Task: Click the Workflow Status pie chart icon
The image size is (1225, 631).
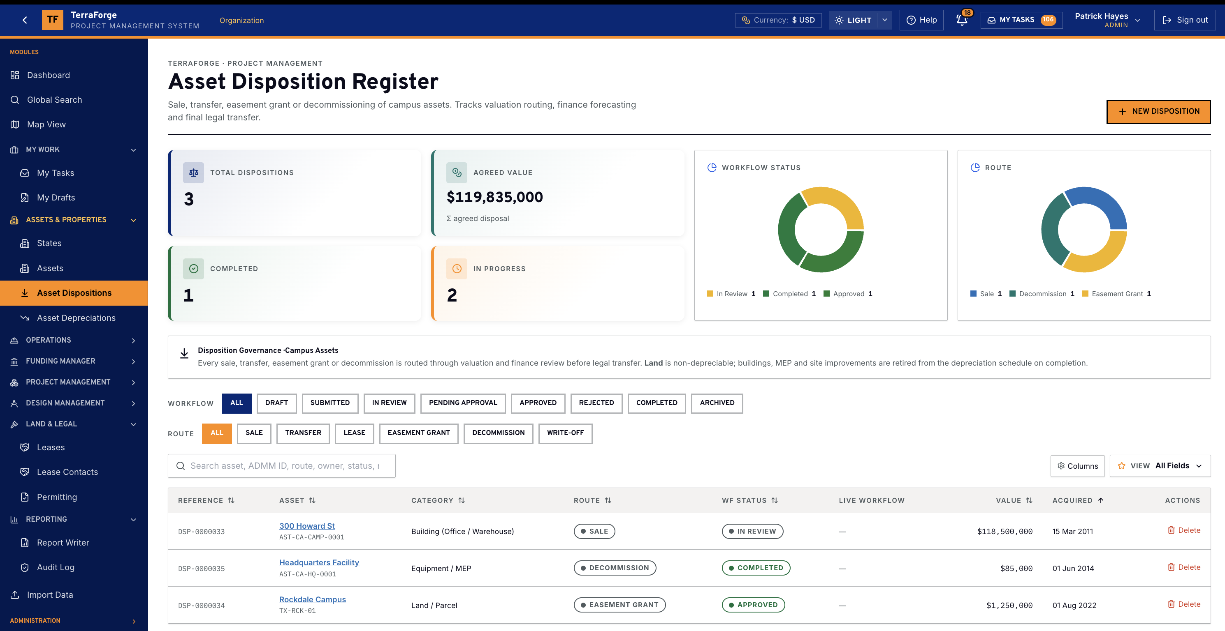Action: click(712, 168)
